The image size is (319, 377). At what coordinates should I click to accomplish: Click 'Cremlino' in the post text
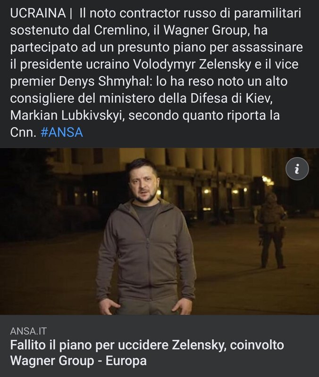[120, 30]
